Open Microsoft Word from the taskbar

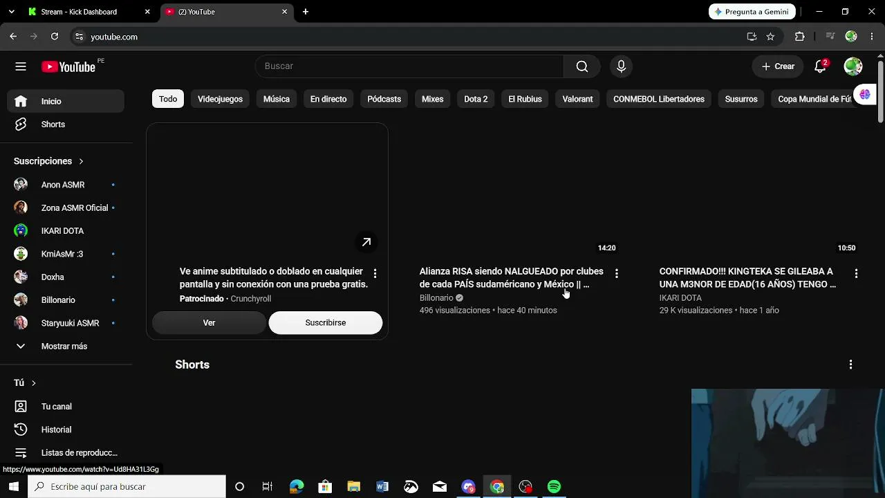382,487
